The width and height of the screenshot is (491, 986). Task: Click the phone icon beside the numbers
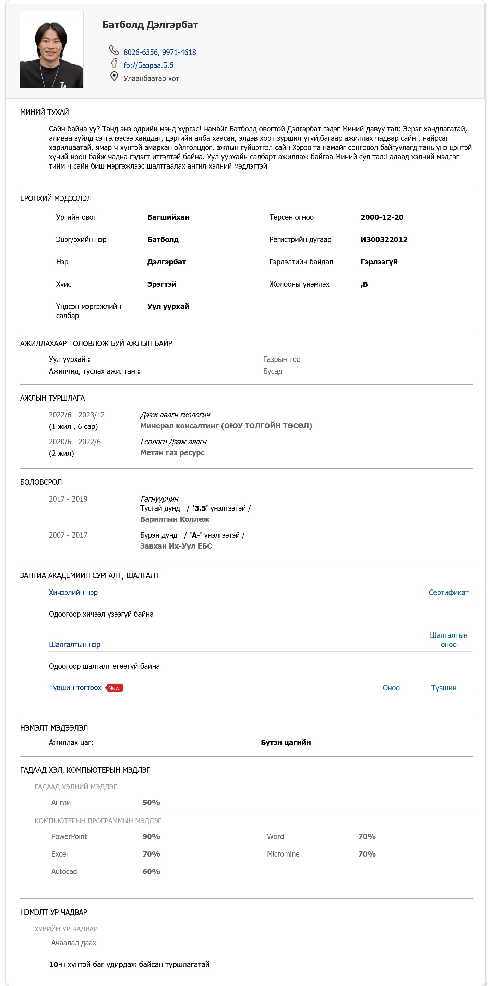click(114, 50)
